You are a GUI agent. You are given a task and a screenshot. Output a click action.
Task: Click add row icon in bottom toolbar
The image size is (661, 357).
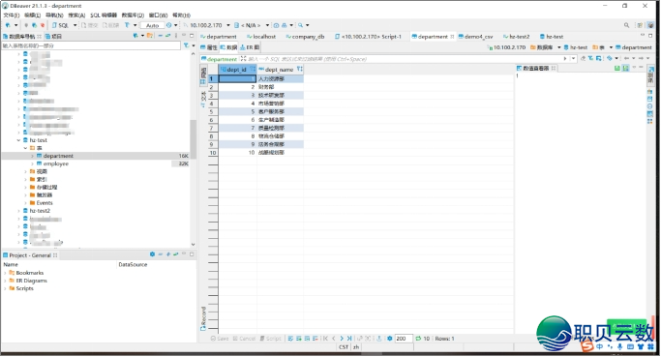(298, 339)
